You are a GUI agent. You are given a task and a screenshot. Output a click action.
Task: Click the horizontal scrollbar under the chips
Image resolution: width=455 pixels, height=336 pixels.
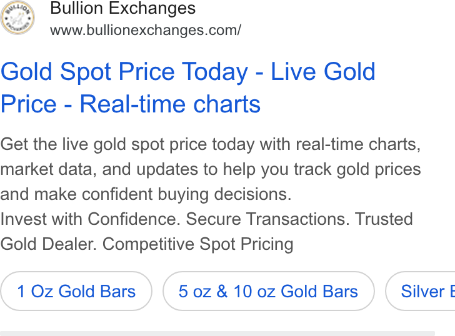[x=217, y=334]
